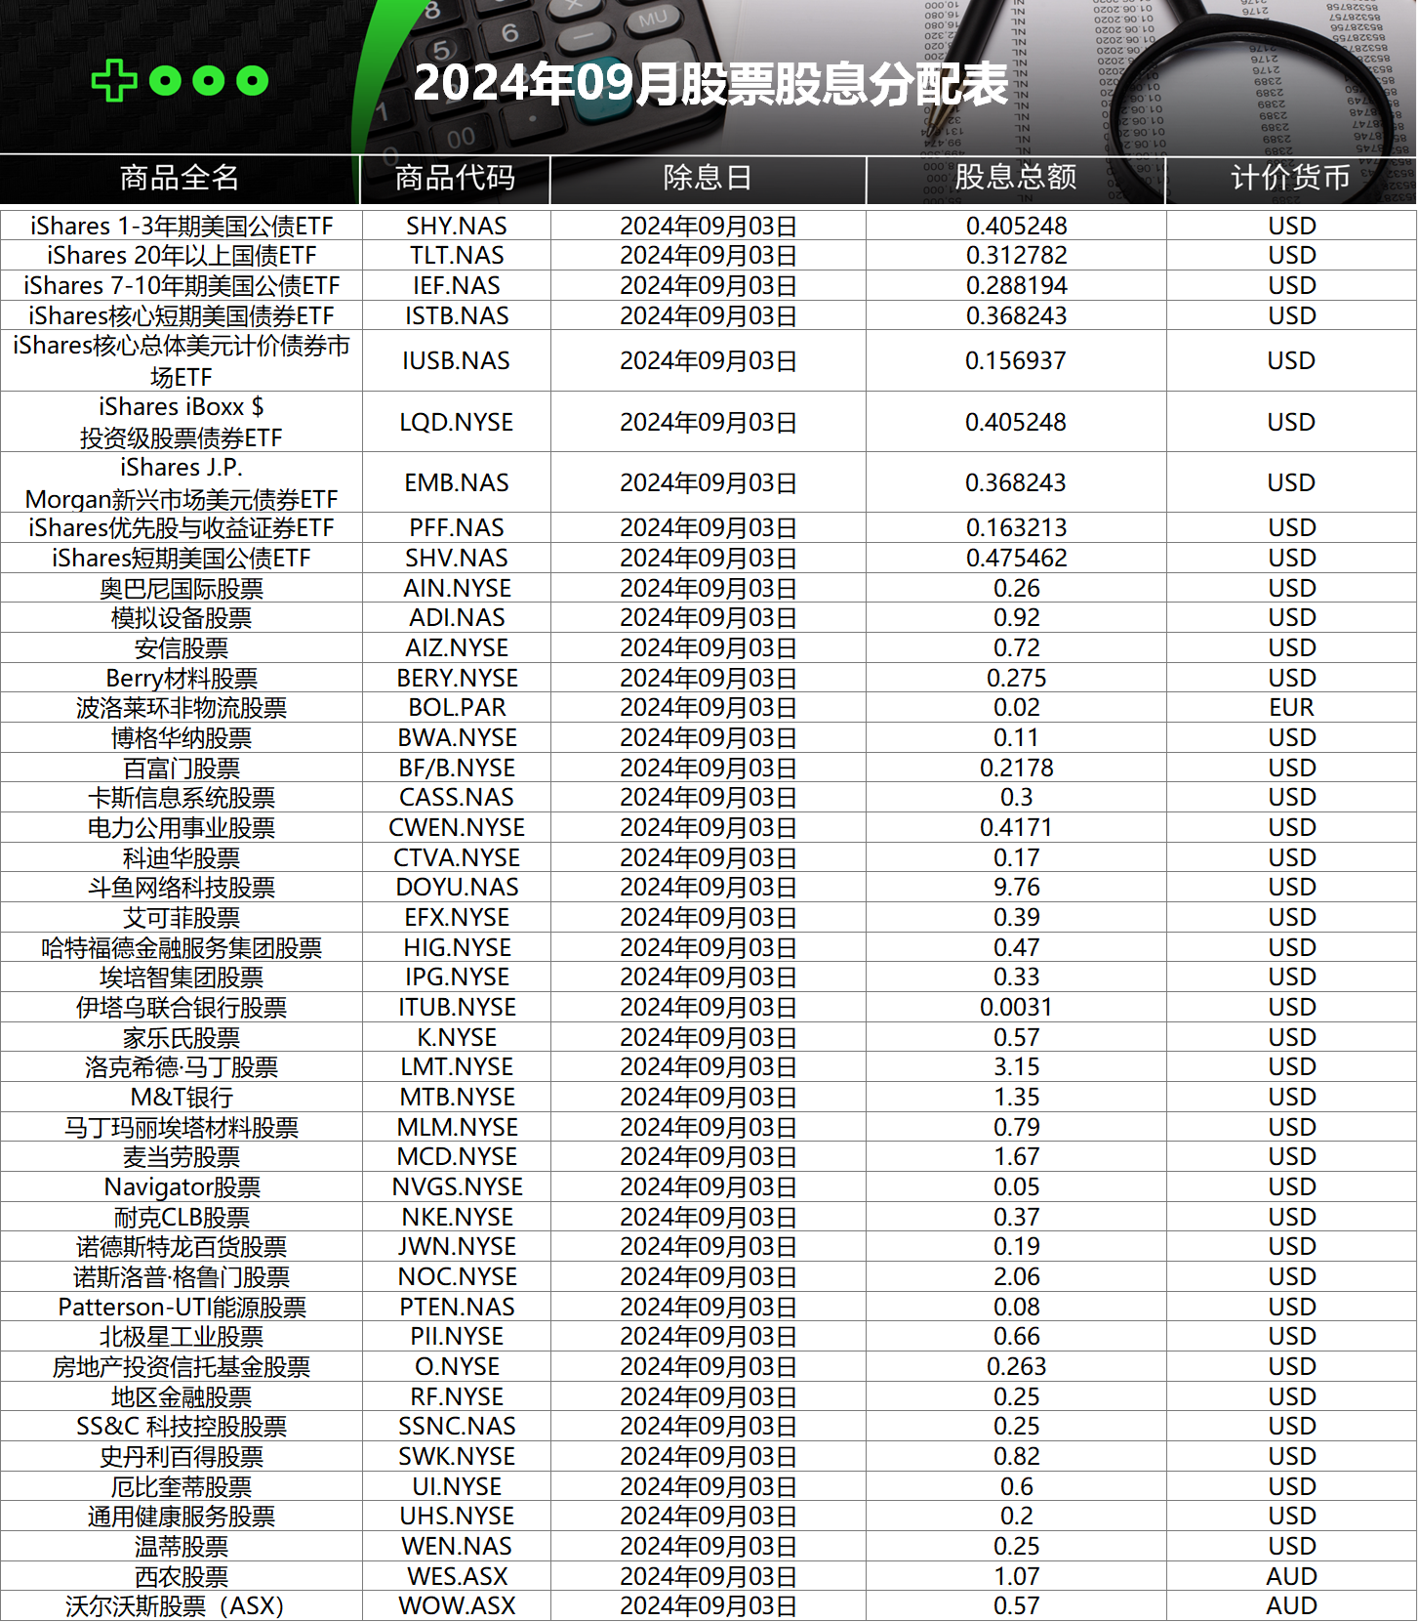Click the title 2024年09月股票股息分配表
1418x1622 pixels.
point(710,83)
